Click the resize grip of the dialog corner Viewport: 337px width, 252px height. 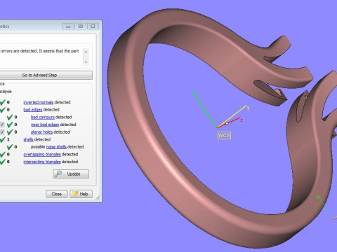tap(98, 198)
